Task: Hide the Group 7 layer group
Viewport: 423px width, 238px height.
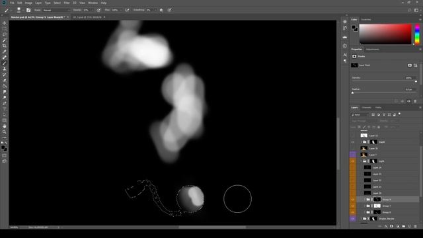Action: pyautogui.click(x=353, y=206)
